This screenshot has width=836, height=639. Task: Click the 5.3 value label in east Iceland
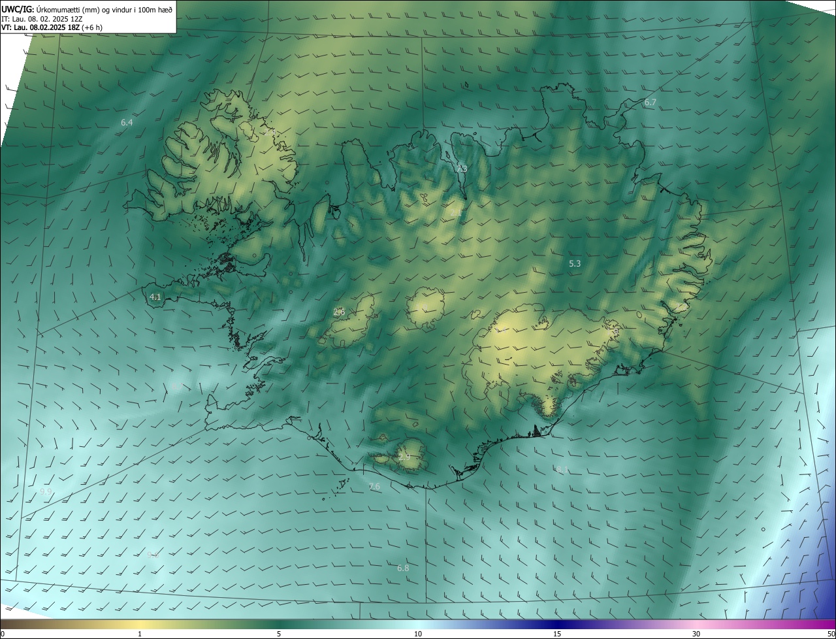pyautogui.click(x=575, y=263)
